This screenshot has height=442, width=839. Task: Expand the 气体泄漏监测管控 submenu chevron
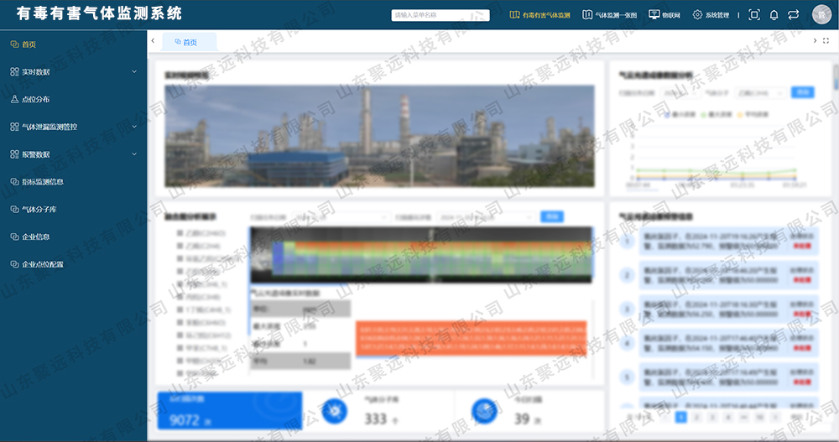tap(134, 127)
